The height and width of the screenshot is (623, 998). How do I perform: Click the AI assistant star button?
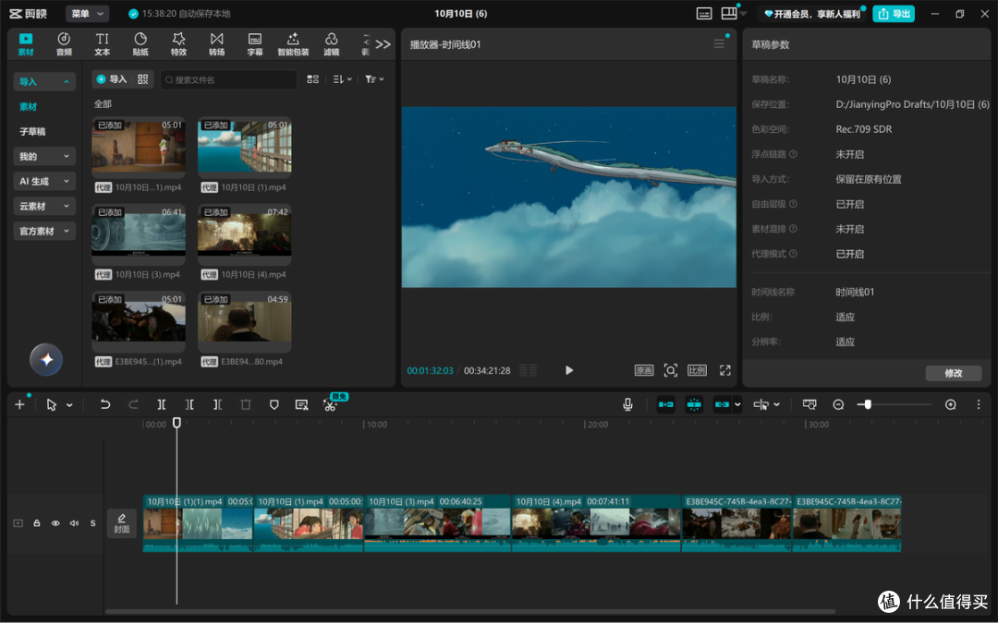coord(46,359)
